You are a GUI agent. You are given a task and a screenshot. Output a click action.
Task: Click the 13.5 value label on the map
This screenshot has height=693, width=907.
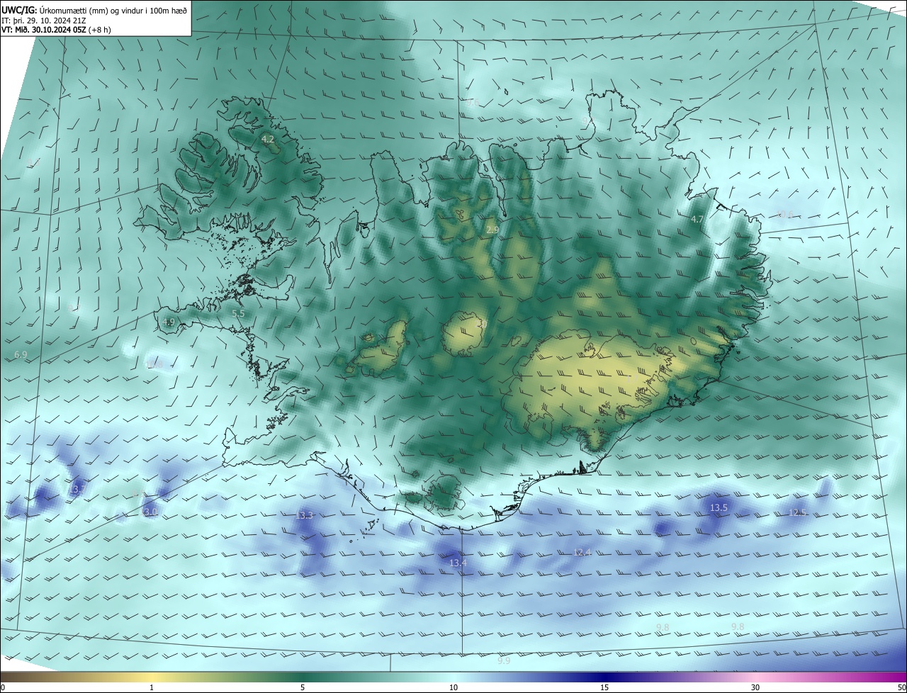719,508
